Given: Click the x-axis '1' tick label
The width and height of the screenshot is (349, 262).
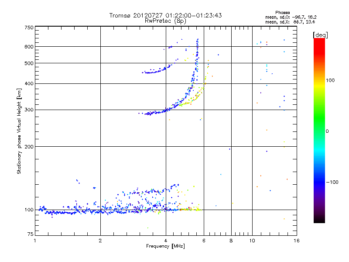Looking at the screenshot, I should pyautogui.click(x=35, y=241).
